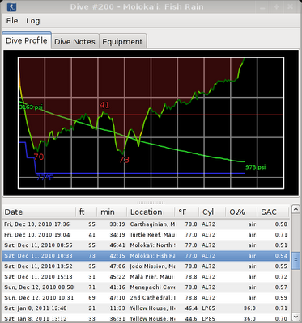Viewport: 302px width, 323px height.
Task: Click scrollbar down arrow in dive list
Action: 296,317
